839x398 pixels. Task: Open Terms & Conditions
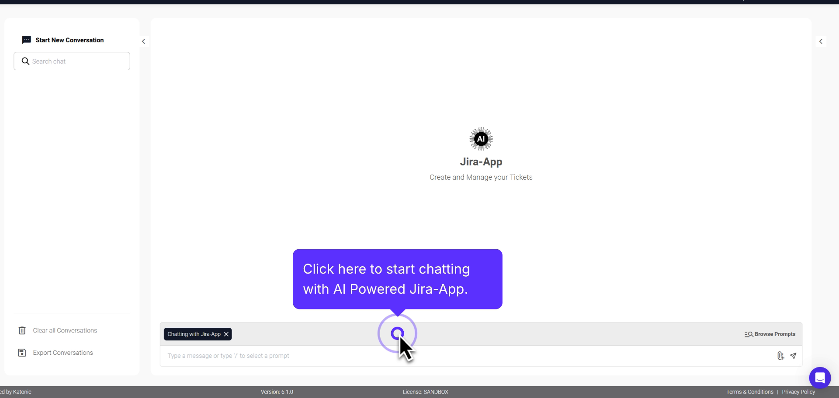(x=749, y=391)
